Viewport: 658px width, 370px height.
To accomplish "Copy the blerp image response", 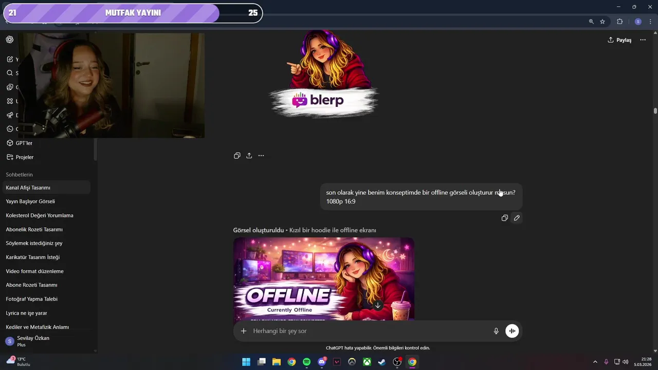I will point(237,155).
